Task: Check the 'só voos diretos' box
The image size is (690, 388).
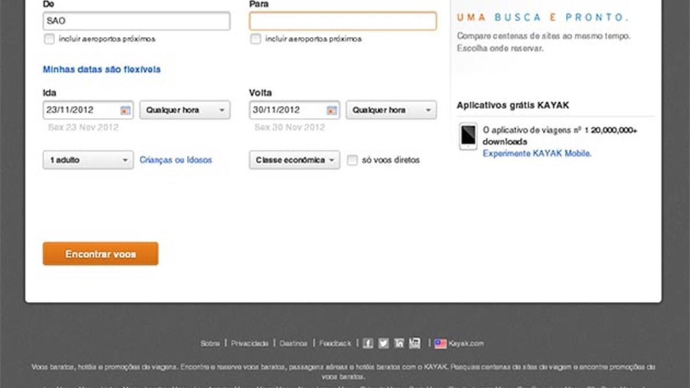Action: pyautogui.click(x=352, y=160)
